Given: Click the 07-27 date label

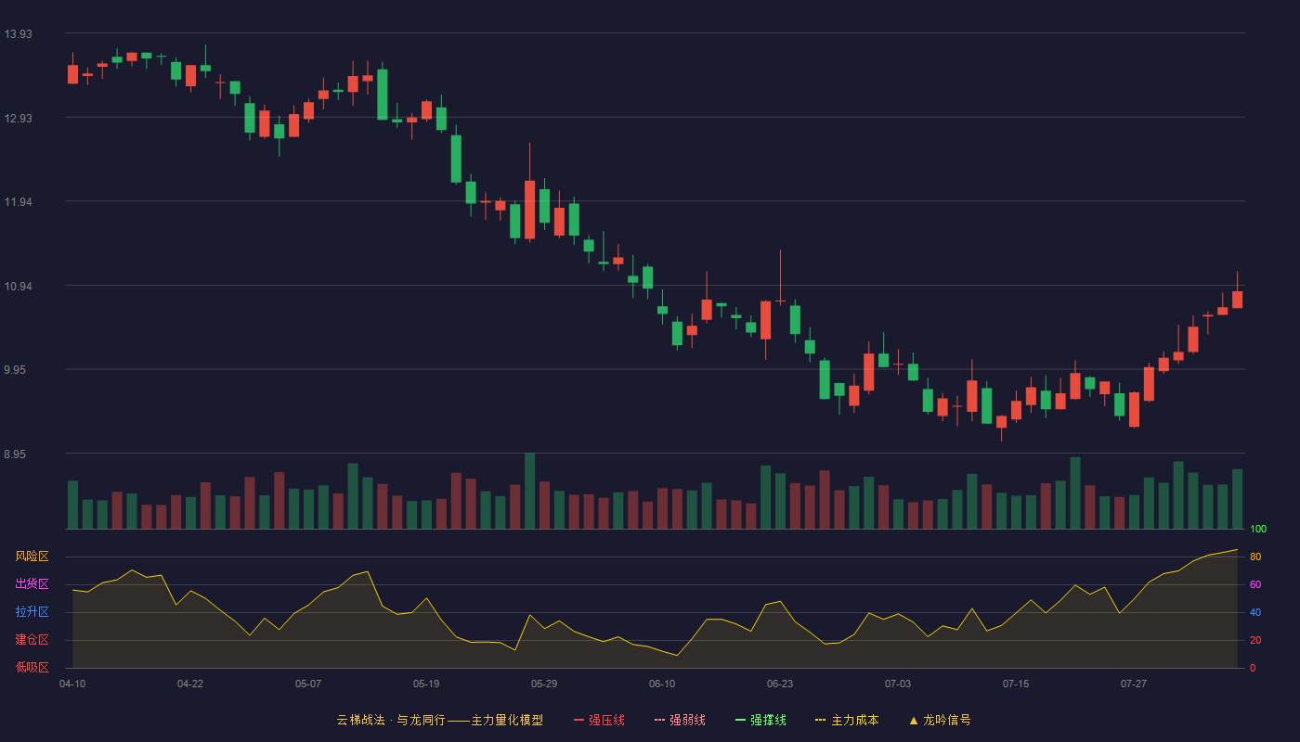Looking at the screenshot, I should tap(1134, 684).
